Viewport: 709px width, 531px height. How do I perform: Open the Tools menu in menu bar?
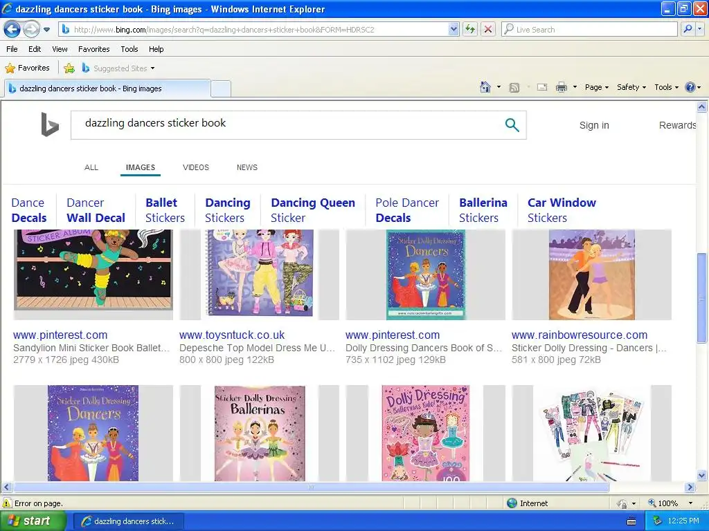tap(129, 49)
